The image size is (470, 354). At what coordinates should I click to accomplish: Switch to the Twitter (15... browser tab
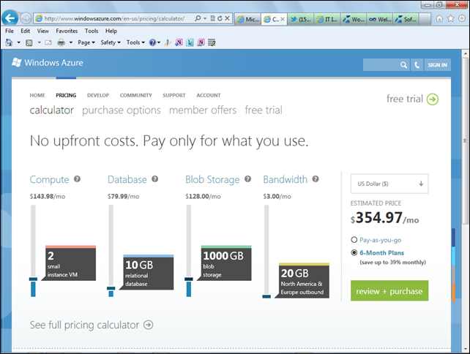point(301,19)
